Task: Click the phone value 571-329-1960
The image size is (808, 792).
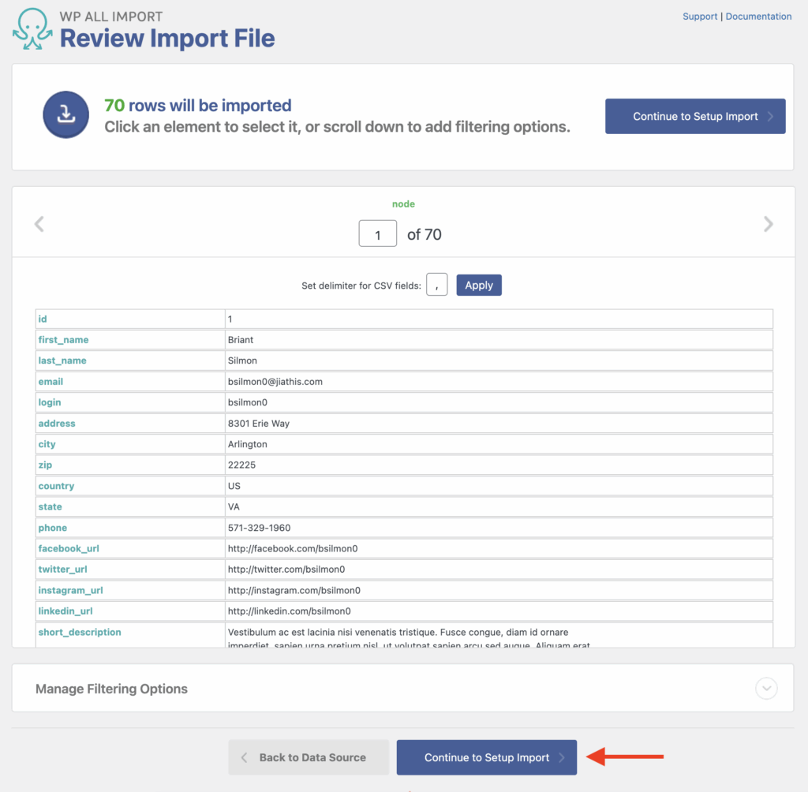Action: [x=259, y=528]
